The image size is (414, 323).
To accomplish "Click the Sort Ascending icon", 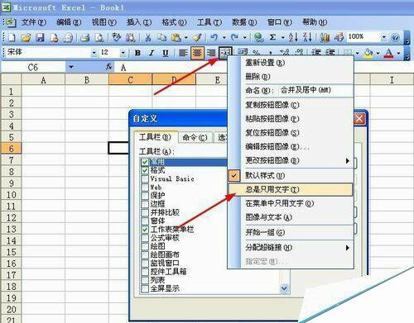I will (x=293, y=37).
